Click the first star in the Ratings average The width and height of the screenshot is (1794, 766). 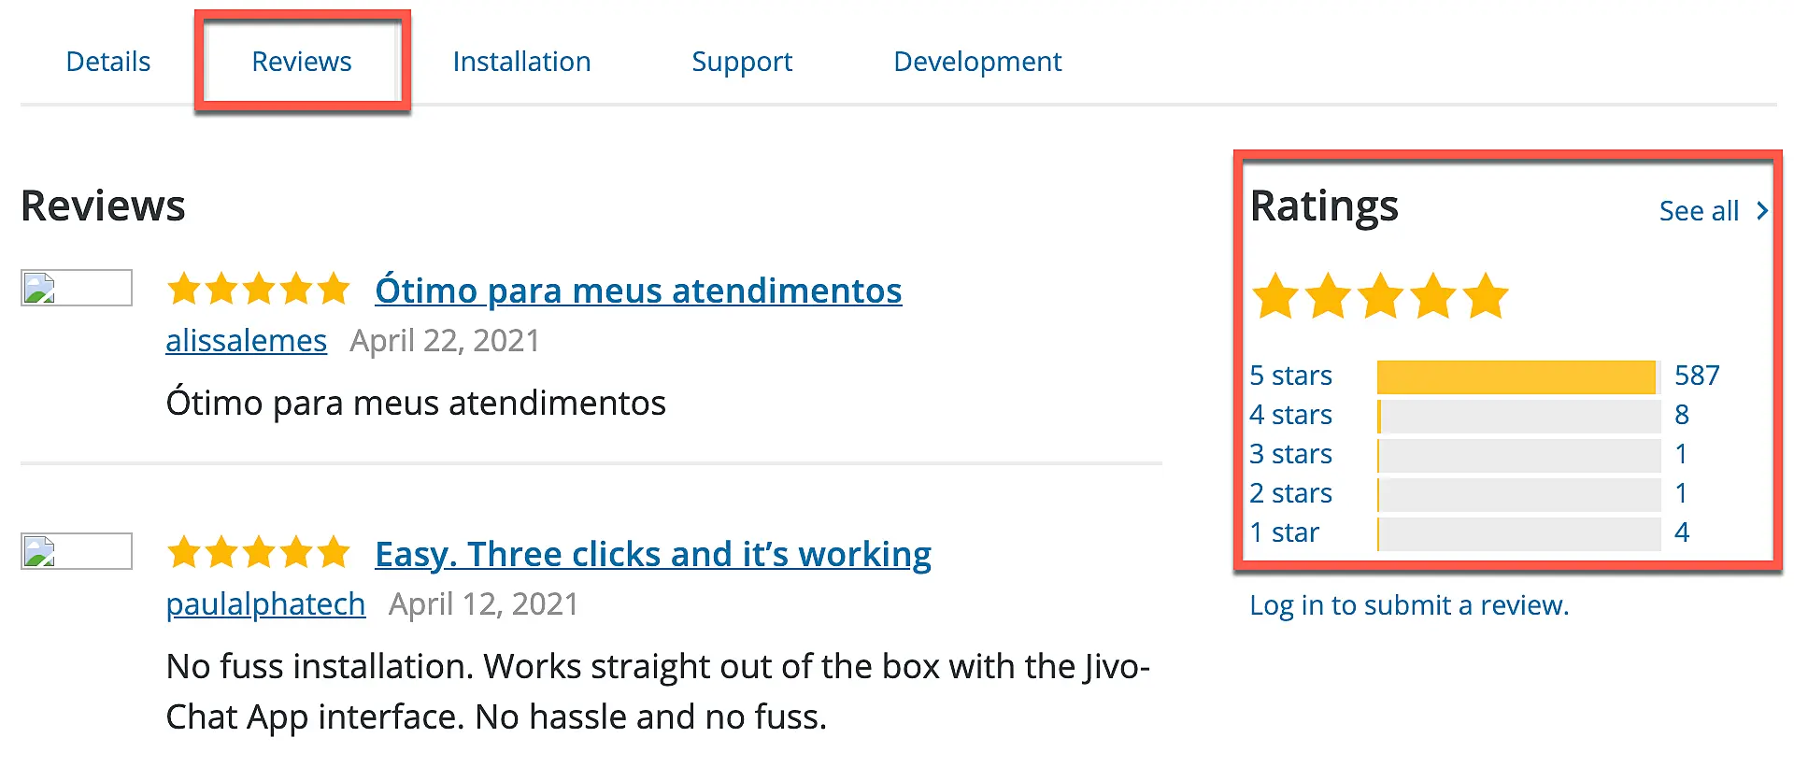1276,296
